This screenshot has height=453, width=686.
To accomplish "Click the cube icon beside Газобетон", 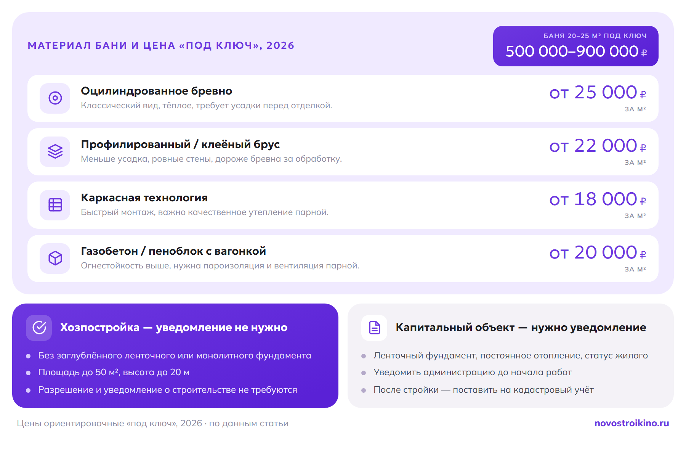I will tap(55, 258).
